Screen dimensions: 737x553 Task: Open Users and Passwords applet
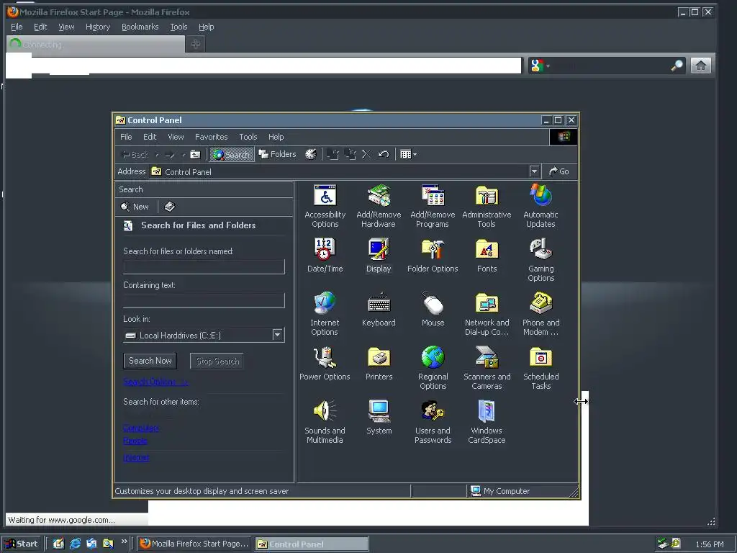433,422
